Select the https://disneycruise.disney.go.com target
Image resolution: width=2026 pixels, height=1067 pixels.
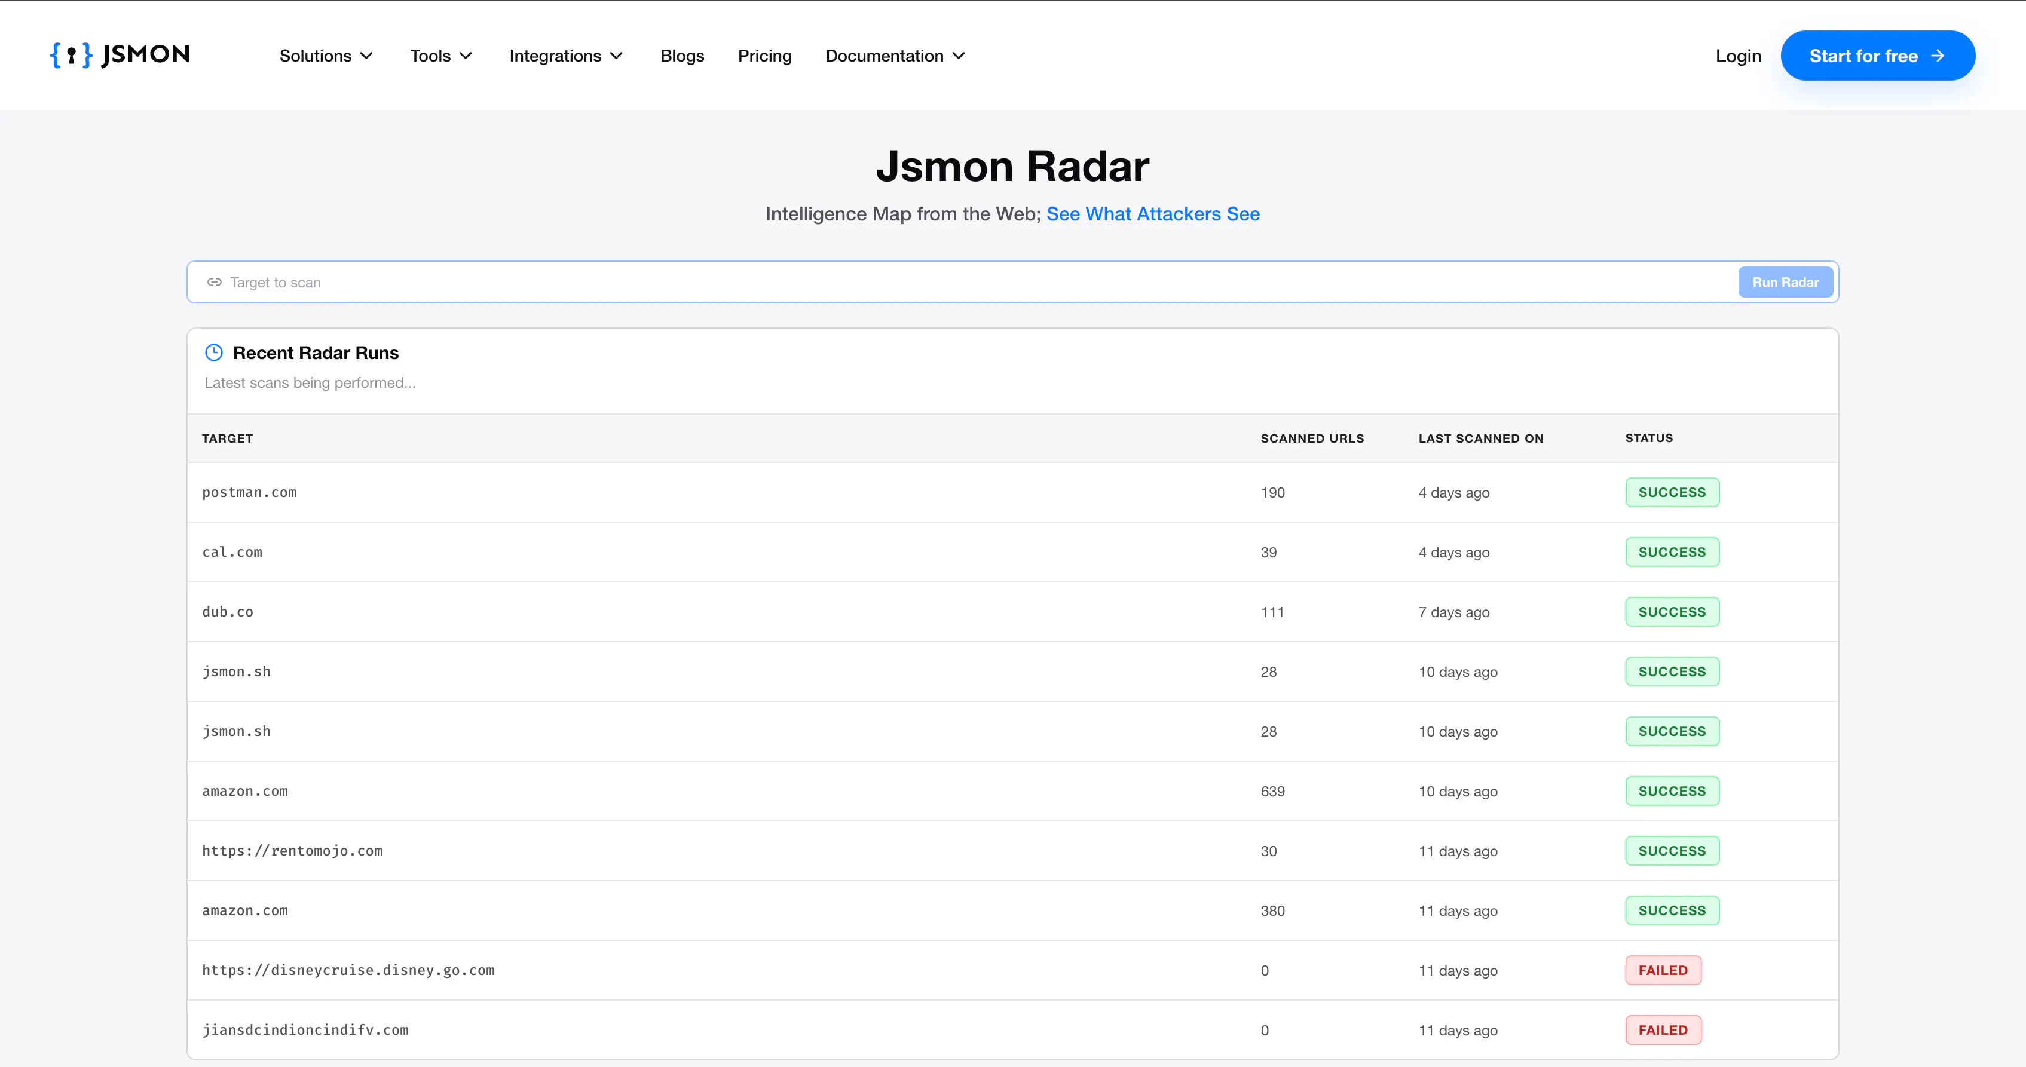[x=348, y=970]
